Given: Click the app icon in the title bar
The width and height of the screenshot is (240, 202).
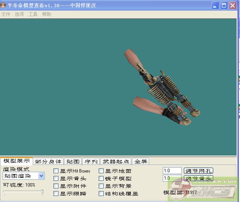Looking at the screenshot, I should pyautogui.click(x=4, y=5).
